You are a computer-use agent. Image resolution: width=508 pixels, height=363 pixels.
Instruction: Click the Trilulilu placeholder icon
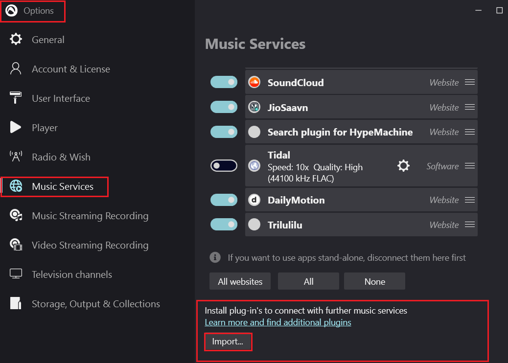pos(254,225)
